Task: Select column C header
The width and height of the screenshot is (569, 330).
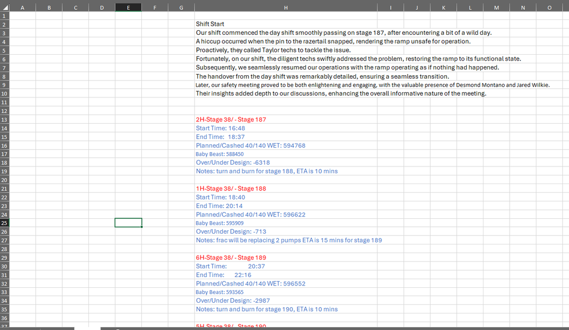Action: 75,7
